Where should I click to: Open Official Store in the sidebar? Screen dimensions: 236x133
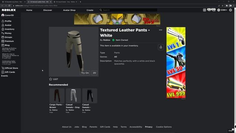click(x=10, y=68)
